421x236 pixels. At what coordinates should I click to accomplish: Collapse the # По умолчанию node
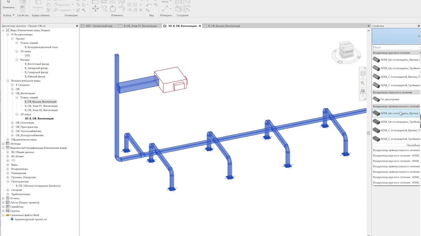pyautogui.click(x=8, y=34)
